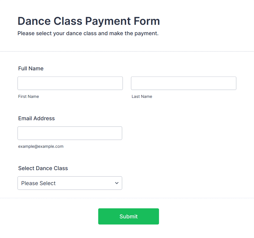Click the 'Email Address' field label

pyautogui.click(x=36, y=118)
